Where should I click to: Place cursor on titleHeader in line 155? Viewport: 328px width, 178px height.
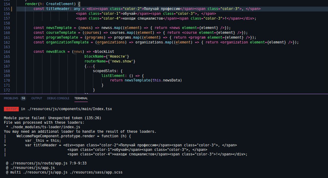58,9
